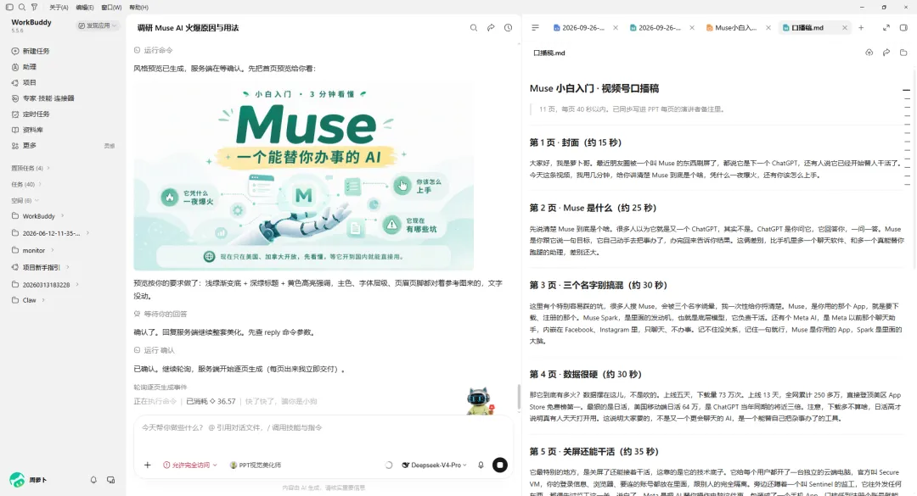Expand the file preview panel to fullscreen
The height and width of the screenshot is (496, 917).
[x=886, y=27]
